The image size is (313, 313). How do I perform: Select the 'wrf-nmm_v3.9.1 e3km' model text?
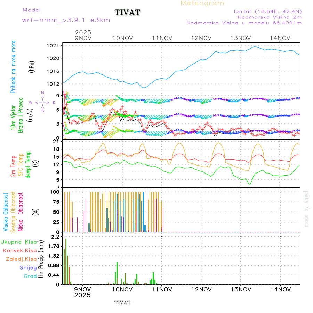point(66,20)
